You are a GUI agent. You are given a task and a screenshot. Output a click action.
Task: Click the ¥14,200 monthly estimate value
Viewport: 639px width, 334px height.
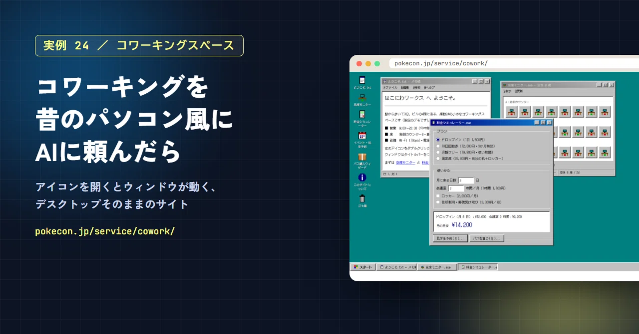[x=462, y=225]
